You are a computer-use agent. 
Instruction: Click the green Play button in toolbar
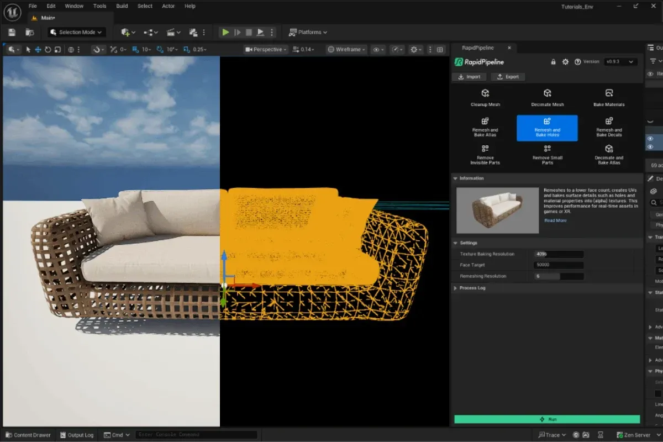point(225,32)
